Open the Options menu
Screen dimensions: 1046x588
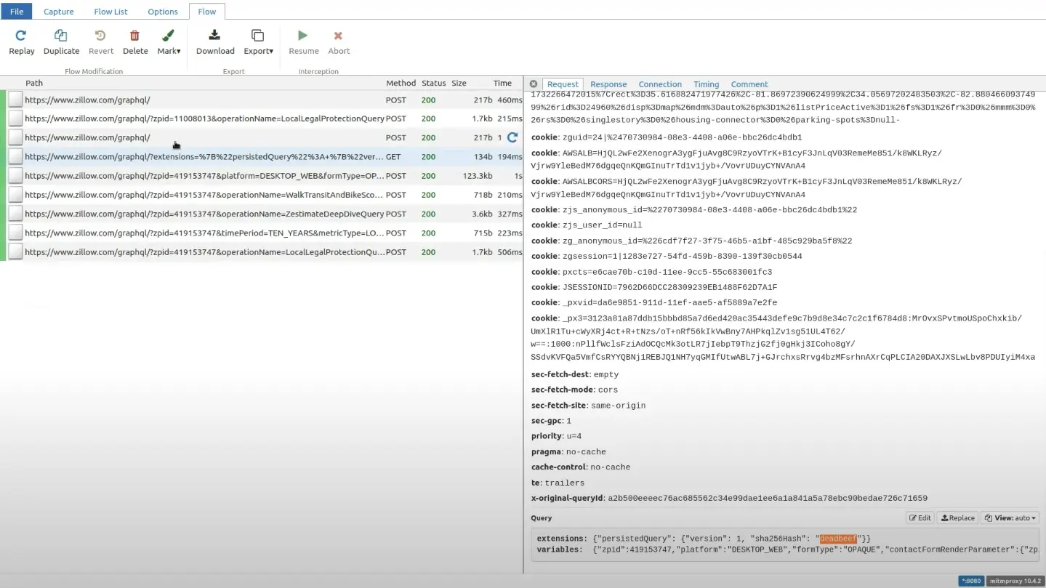coord(162,11)
